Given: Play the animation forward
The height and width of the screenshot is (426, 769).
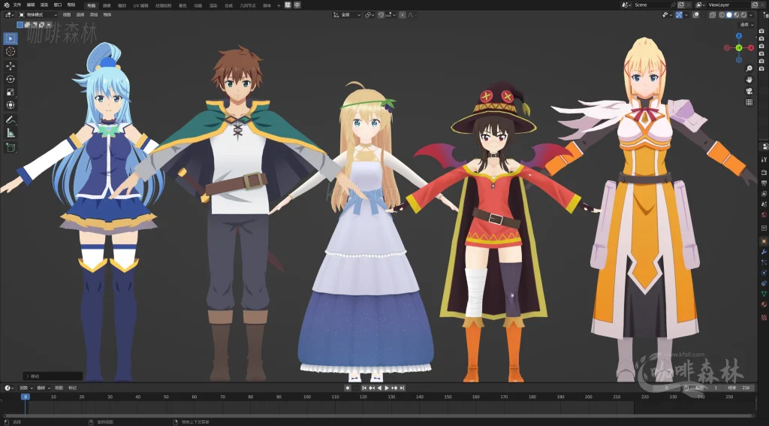Looking at the screenshot, I should [387, 388].
